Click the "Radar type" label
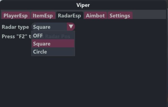The image size is (168, 107). [15, 27]
